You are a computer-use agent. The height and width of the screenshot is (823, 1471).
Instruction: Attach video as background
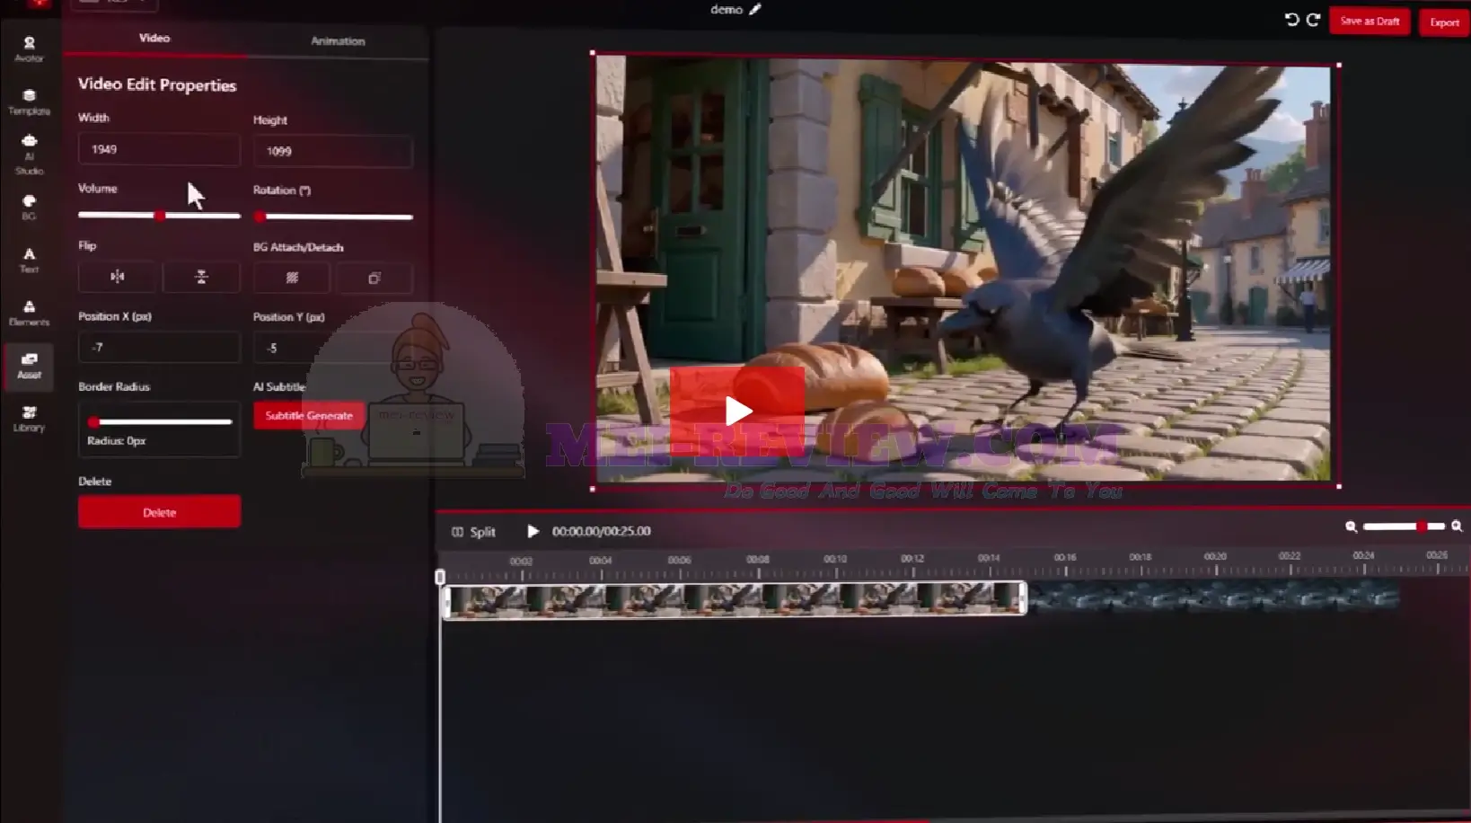point(292,278)
